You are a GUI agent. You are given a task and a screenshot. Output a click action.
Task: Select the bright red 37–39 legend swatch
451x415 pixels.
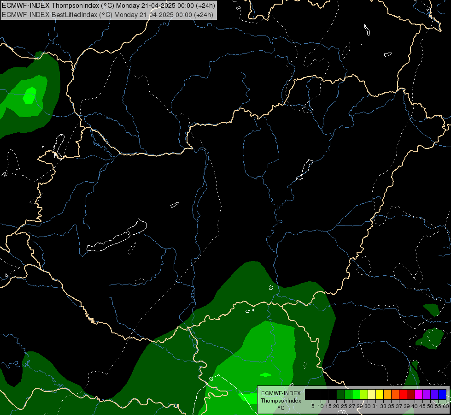[x=403, y=394]
